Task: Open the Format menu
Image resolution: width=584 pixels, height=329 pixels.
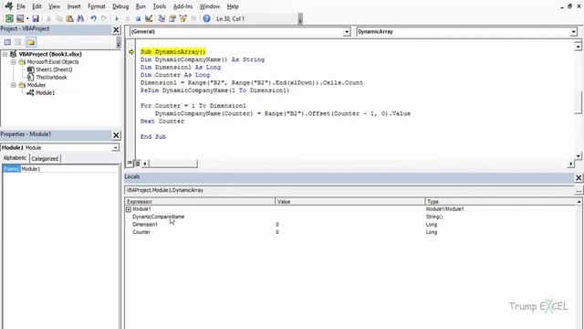Action: point(97,6)
